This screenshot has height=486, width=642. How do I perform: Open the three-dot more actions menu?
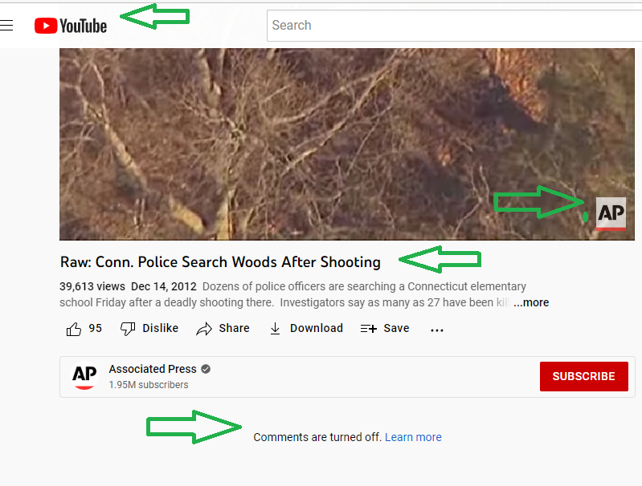[x=437, y=330]
